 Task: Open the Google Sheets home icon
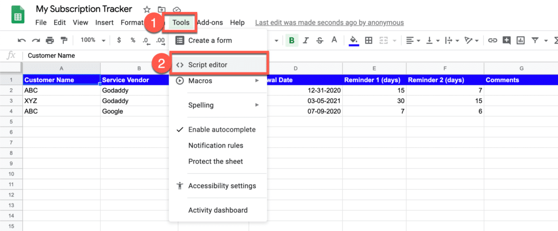tap(18, 15)
